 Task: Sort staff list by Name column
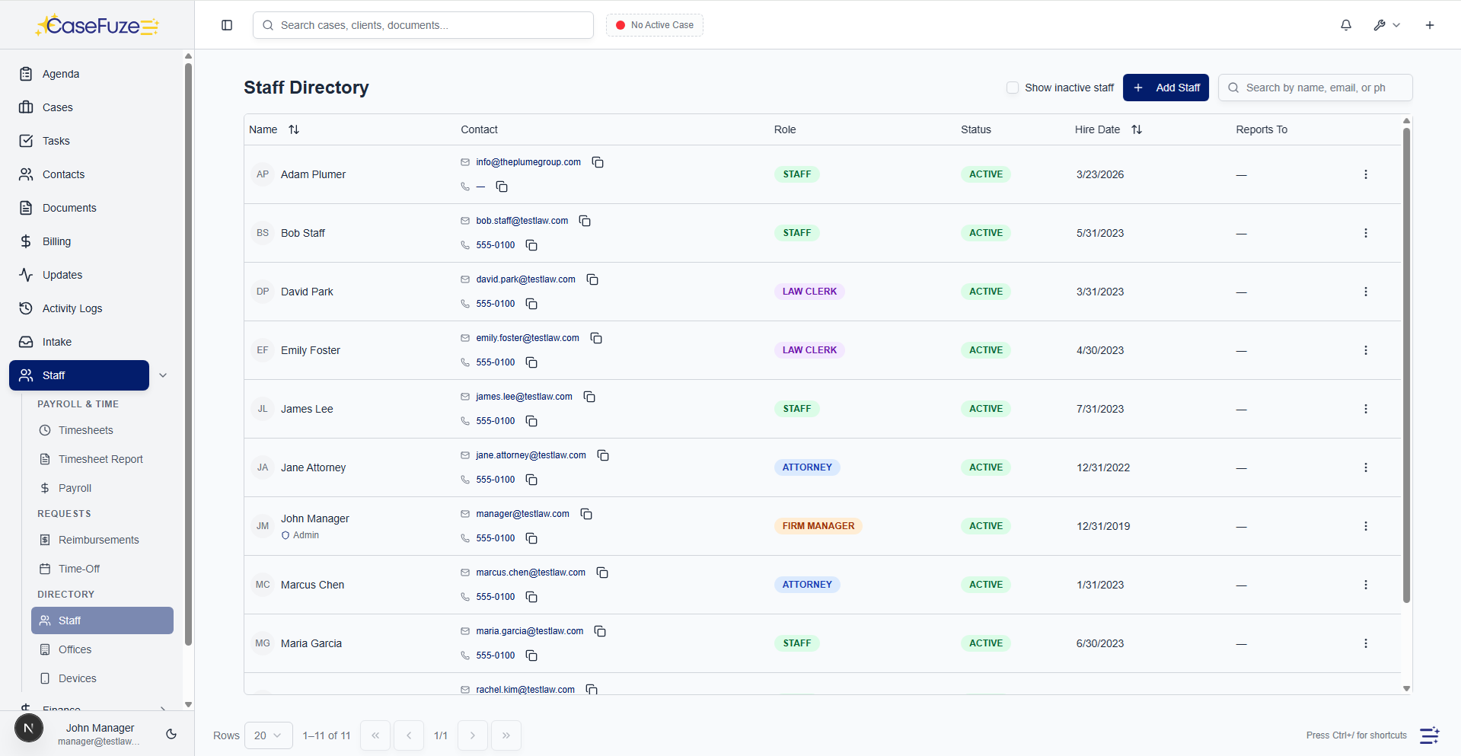coord(294,129)
